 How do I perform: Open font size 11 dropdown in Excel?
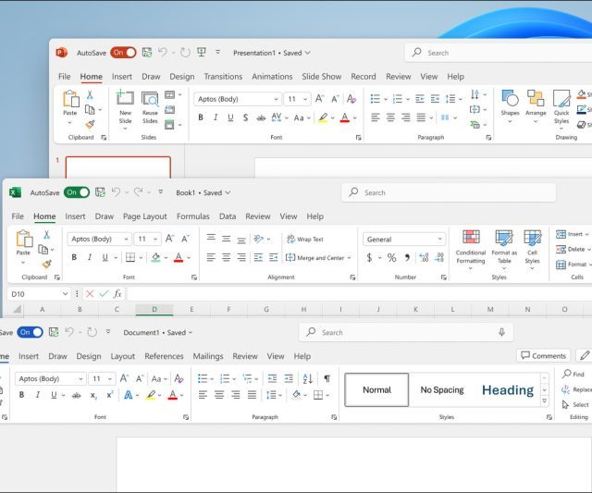tap(155, 239)
